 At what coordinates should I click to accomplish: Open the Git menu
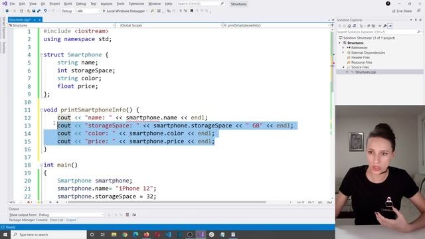click(x=43, y=4)
